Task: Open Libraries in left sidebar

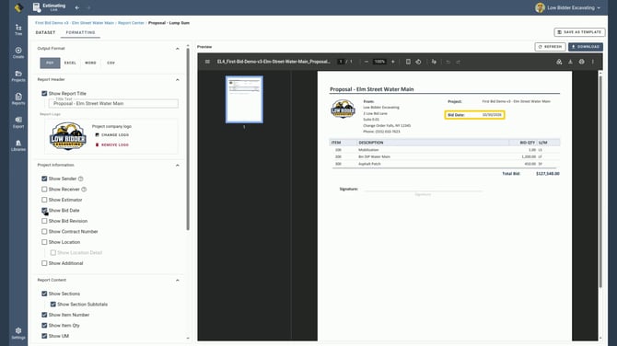Action: pyautogui.click(x=18, y=145)
